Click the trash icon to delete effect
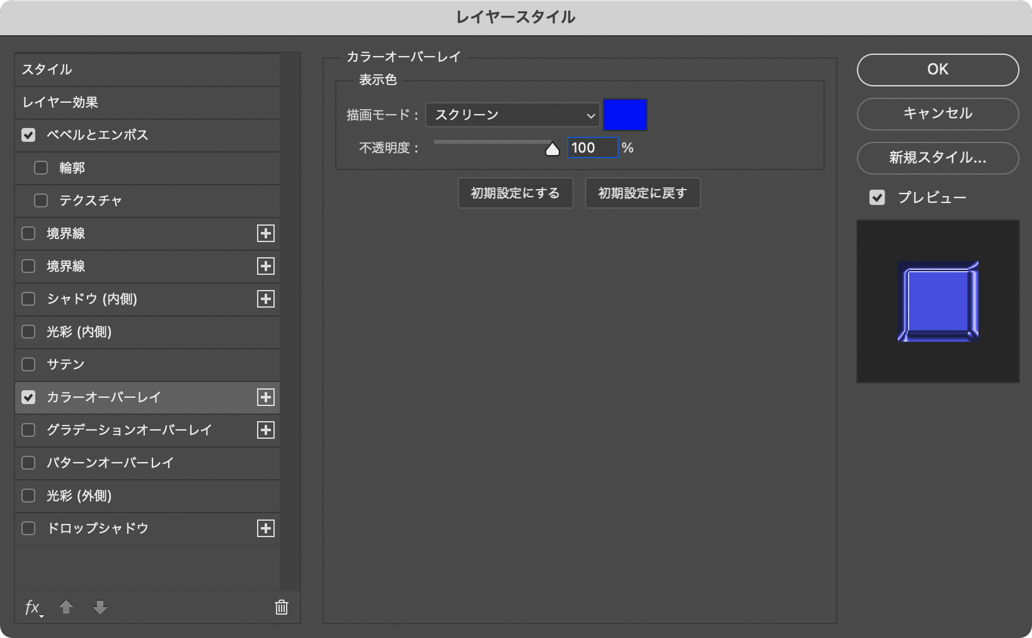Viewport: 1032px width, 638px height. 282,607
